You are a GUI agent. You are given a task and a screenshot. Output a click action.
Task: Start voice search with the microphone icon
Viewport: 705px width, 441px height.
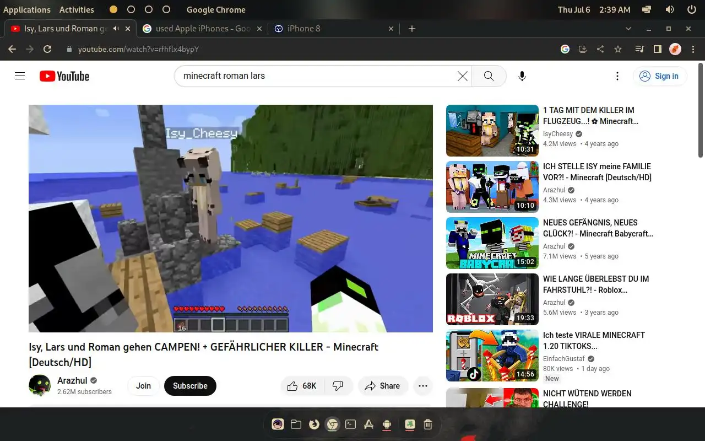[522, 76]
